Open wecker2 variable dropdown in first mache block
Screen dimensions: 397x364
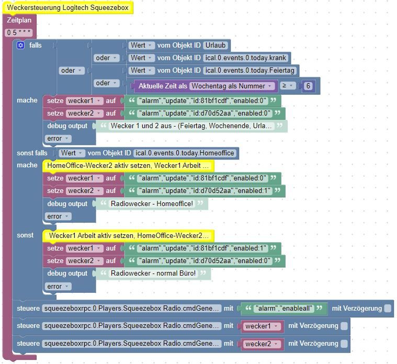point(85,113)
